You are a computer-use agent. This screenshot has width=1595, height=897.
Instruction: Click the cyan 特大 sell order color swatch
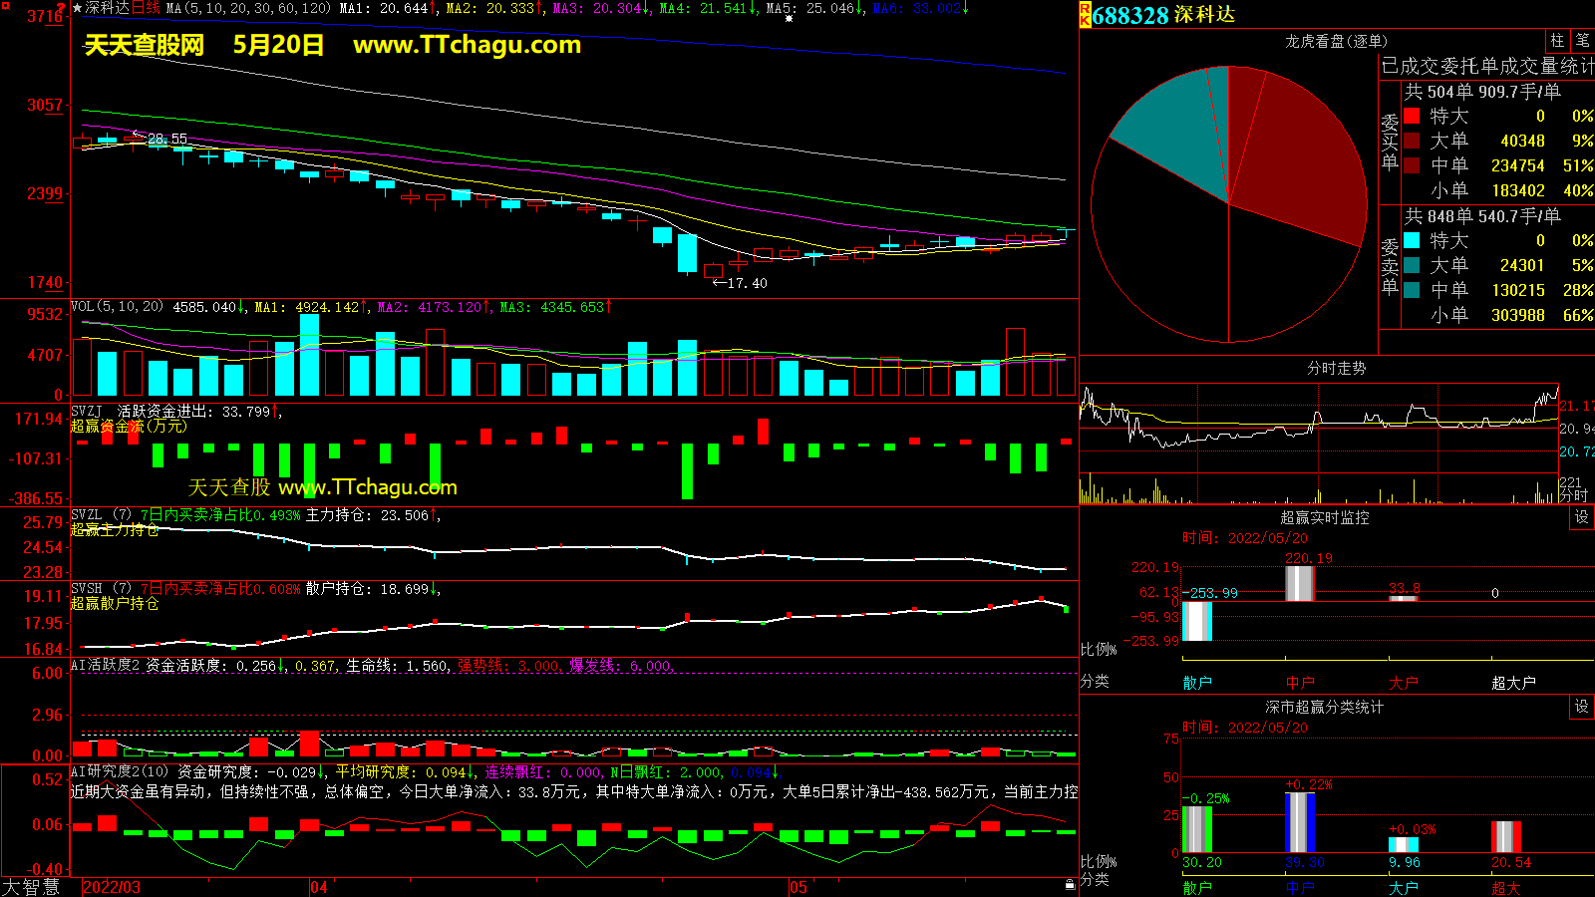click(1412, 241)
